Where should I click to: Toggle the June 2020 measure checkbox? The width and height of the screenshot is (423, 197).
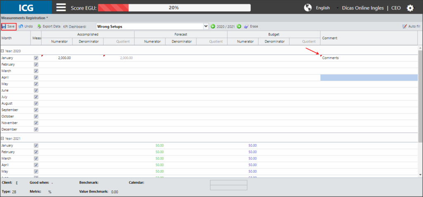tap(36, 90)
